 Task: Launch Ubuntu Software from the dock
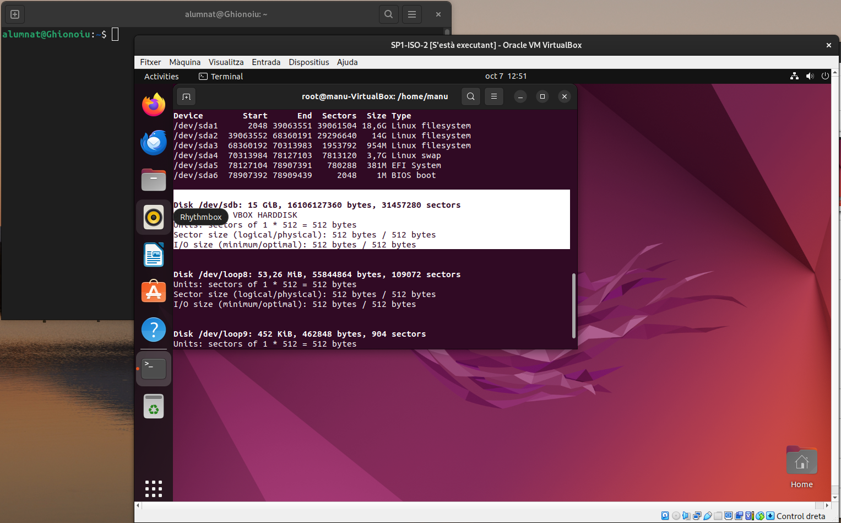coord(154,292)
